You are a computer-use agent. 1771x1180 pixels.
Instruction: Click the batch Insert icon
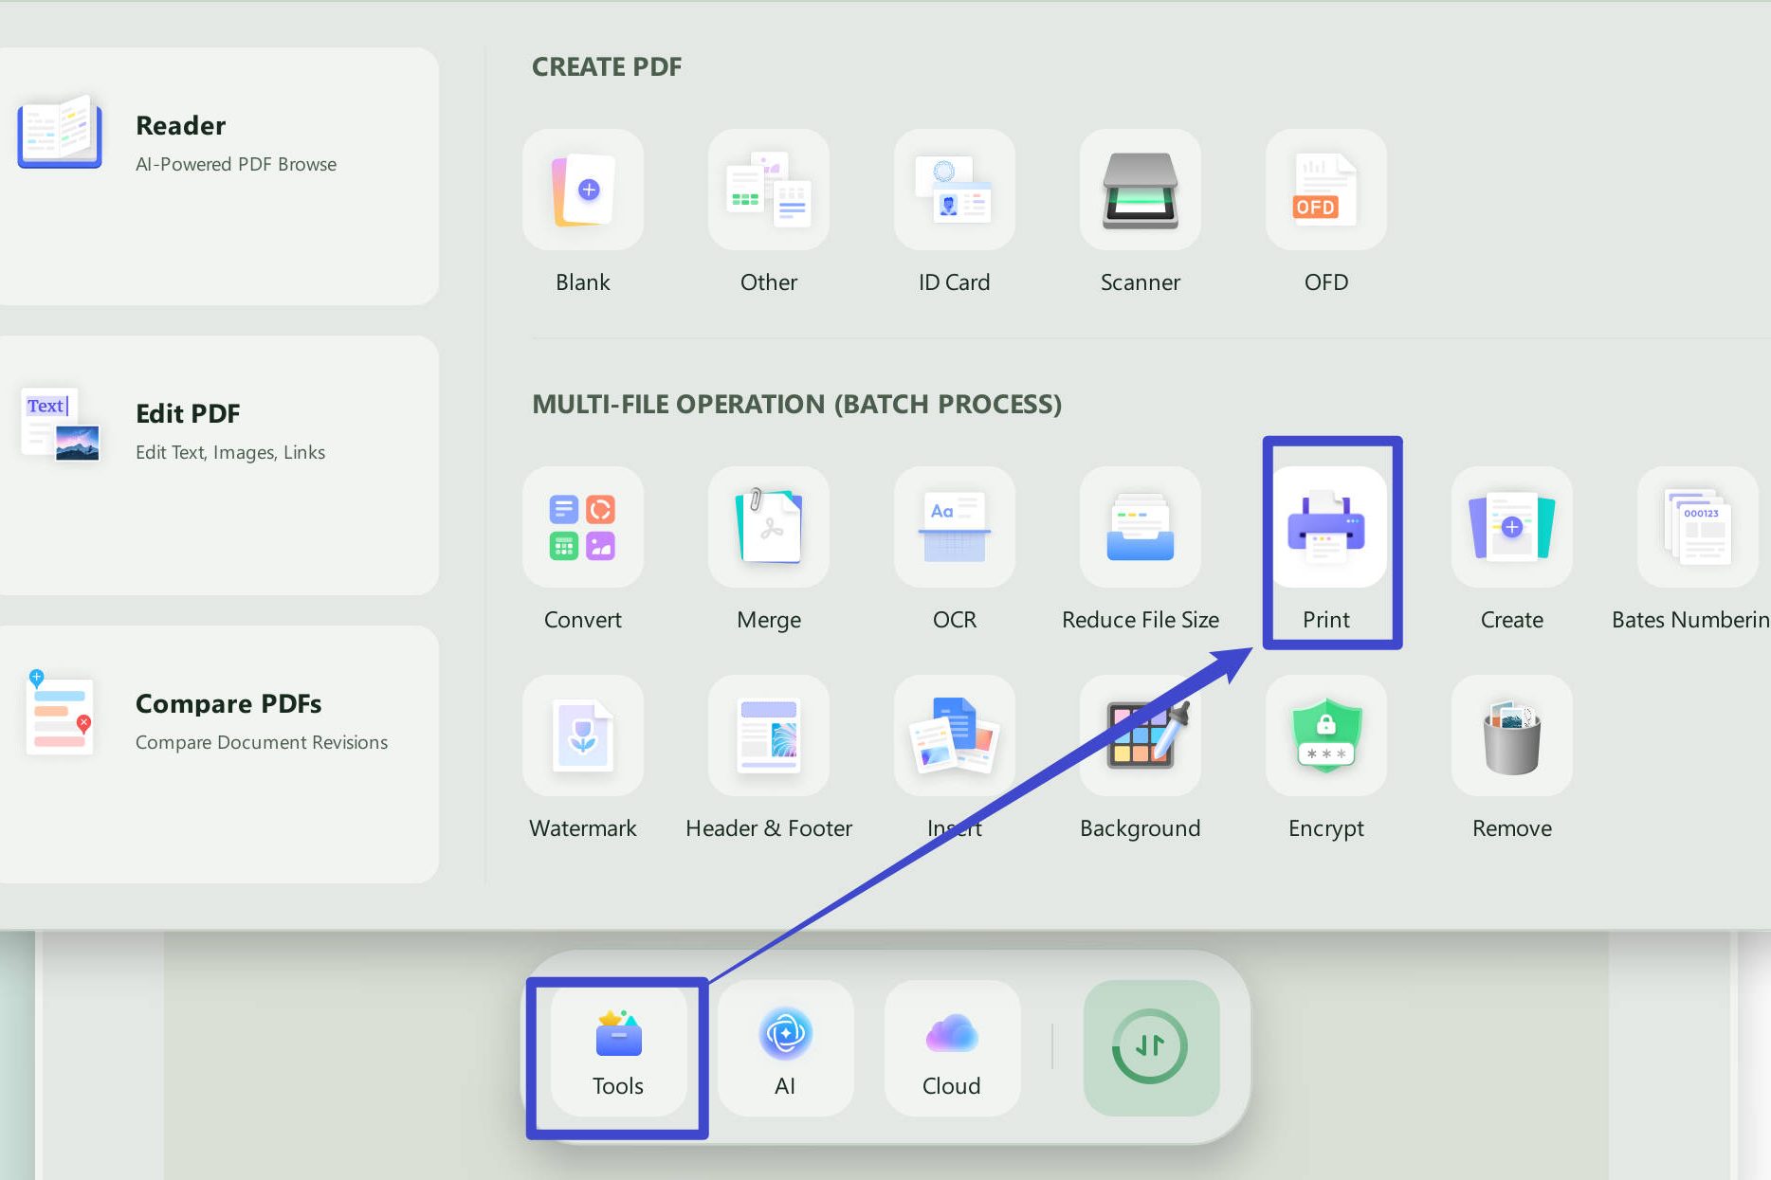[955, 735]
